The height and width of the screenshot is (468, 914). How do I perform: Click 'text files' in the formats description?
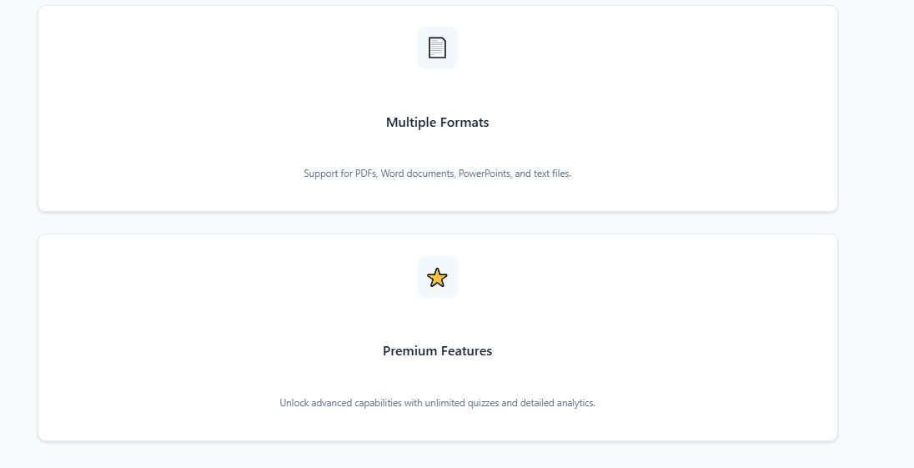click(552, 174)
